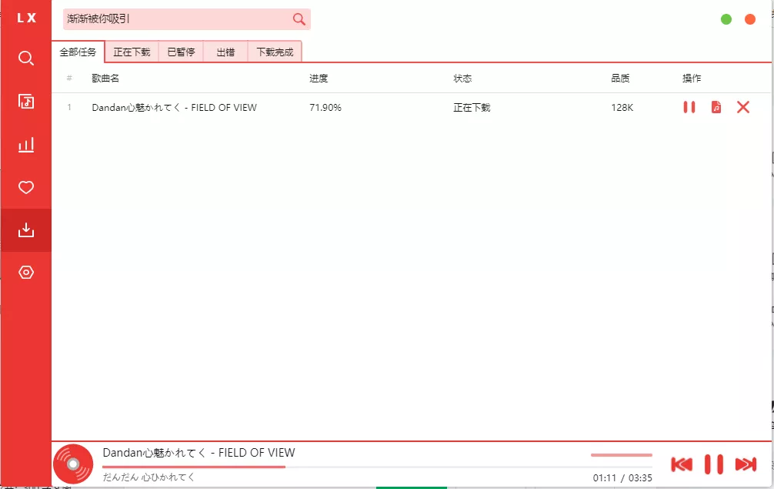The height and width of the screenshot is (489, 774).
Task: Open the downloads sidebar icon
Action: pos(25,230)
